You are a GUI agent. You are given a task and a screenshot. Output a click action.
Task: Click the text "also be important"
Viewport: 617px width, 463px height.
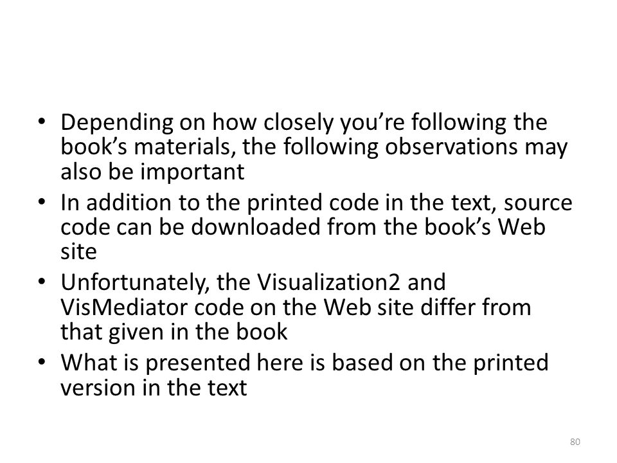(152, 172)
